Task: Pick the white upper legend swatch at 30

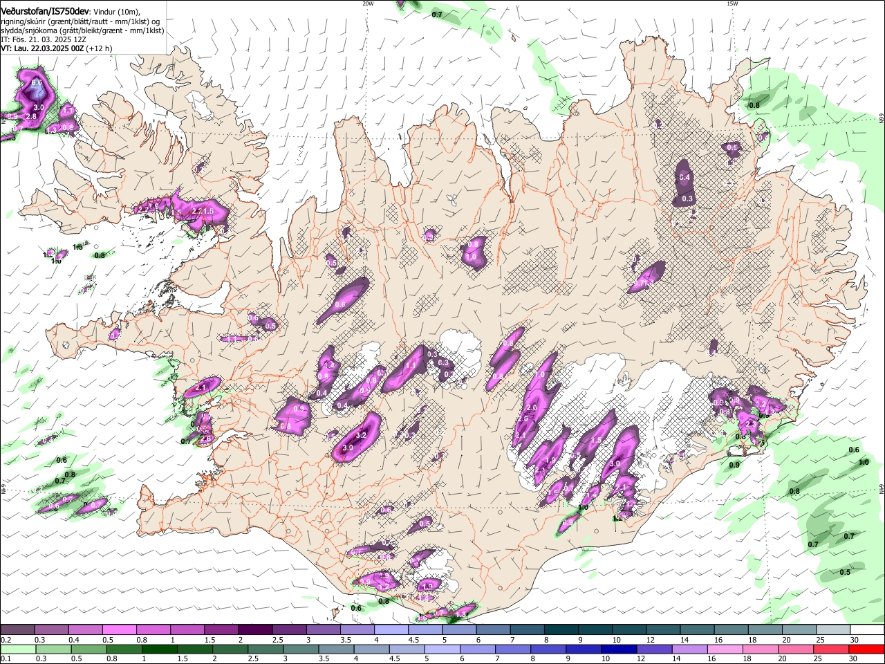Action: pyautogui.click(x=867, y=630)
